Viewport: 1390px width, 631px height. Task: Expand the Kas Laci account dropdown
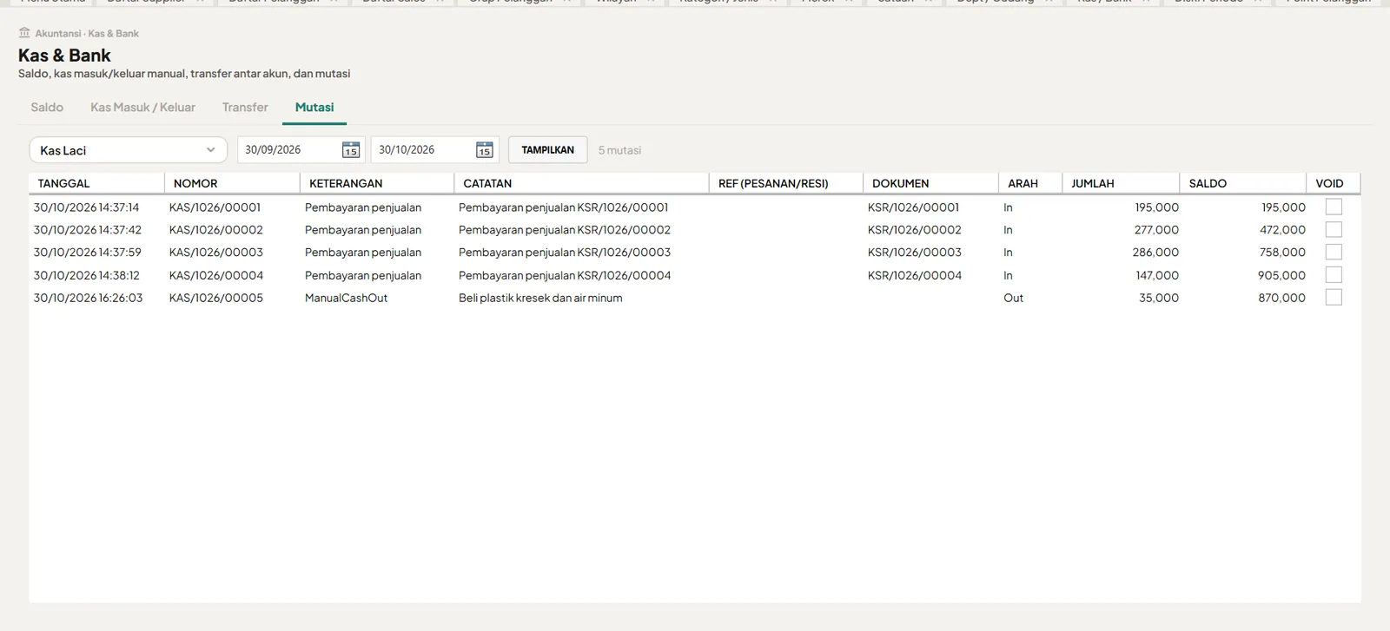coord(129,150)
